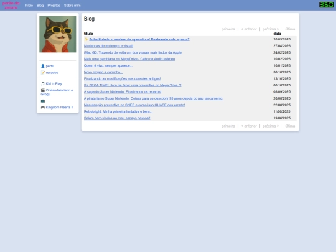Click < anterior above the post list
The height and width of the screenshot is (252, 336).
[x=249, y=29]
